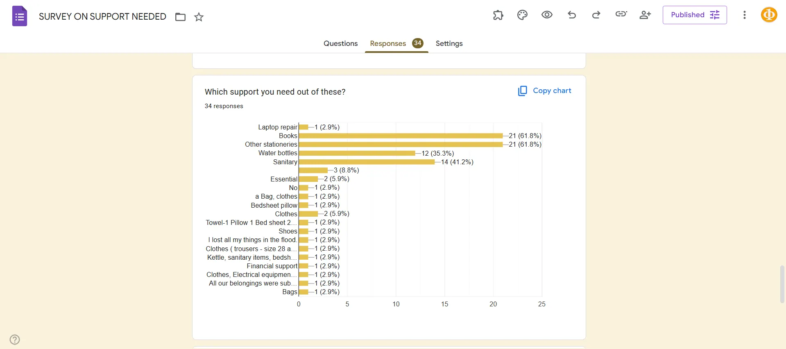Click the Water bottles bar

point(357,153)
